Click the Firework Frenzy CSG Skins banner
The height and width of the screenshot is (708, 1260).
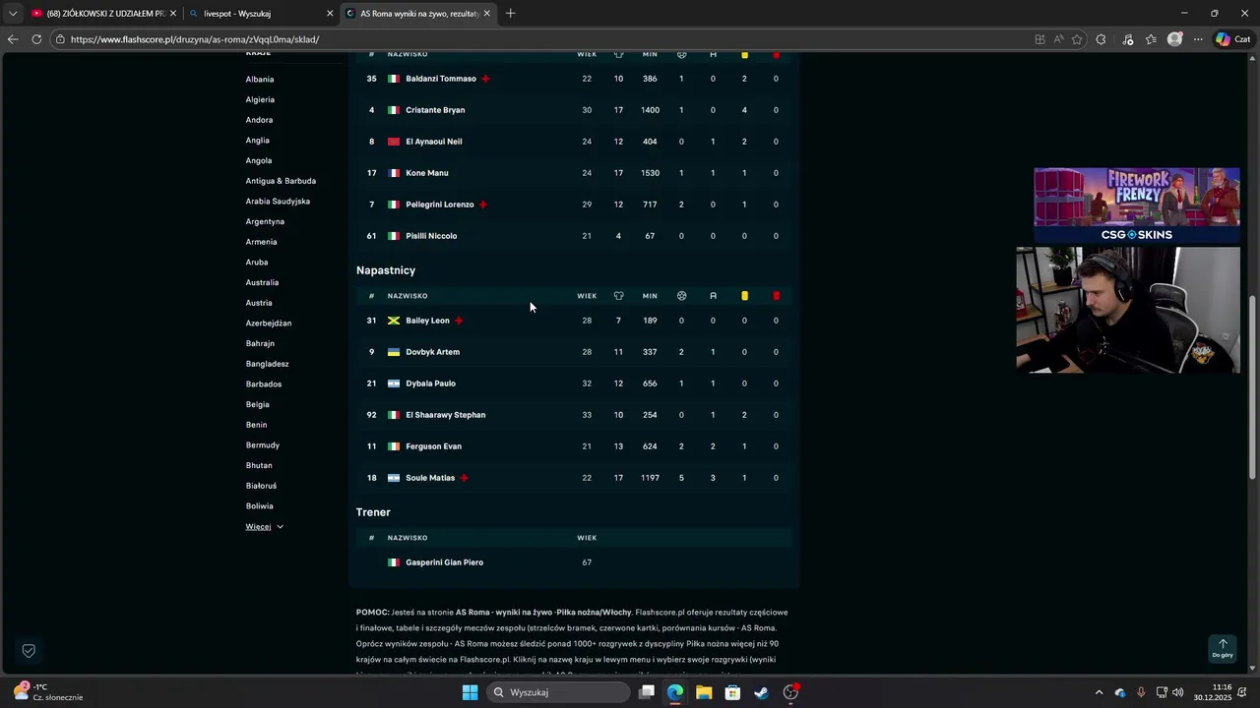(1136, 205)
